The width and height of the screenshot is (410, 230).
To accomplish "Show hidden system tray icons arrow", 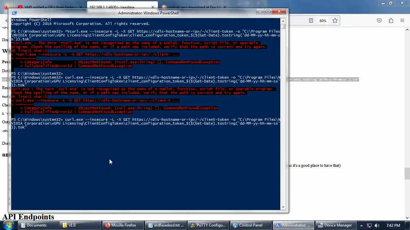I will point(361,225).
